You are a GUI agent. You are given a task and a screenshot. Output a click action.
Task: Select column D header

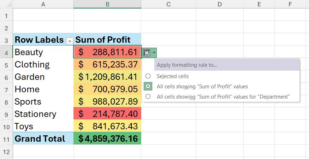220,4
